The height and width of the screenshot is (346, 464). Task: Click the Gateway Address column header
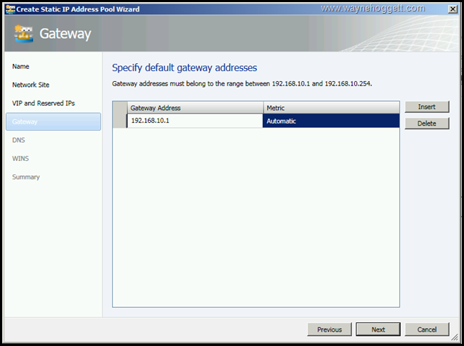[195, 108]
